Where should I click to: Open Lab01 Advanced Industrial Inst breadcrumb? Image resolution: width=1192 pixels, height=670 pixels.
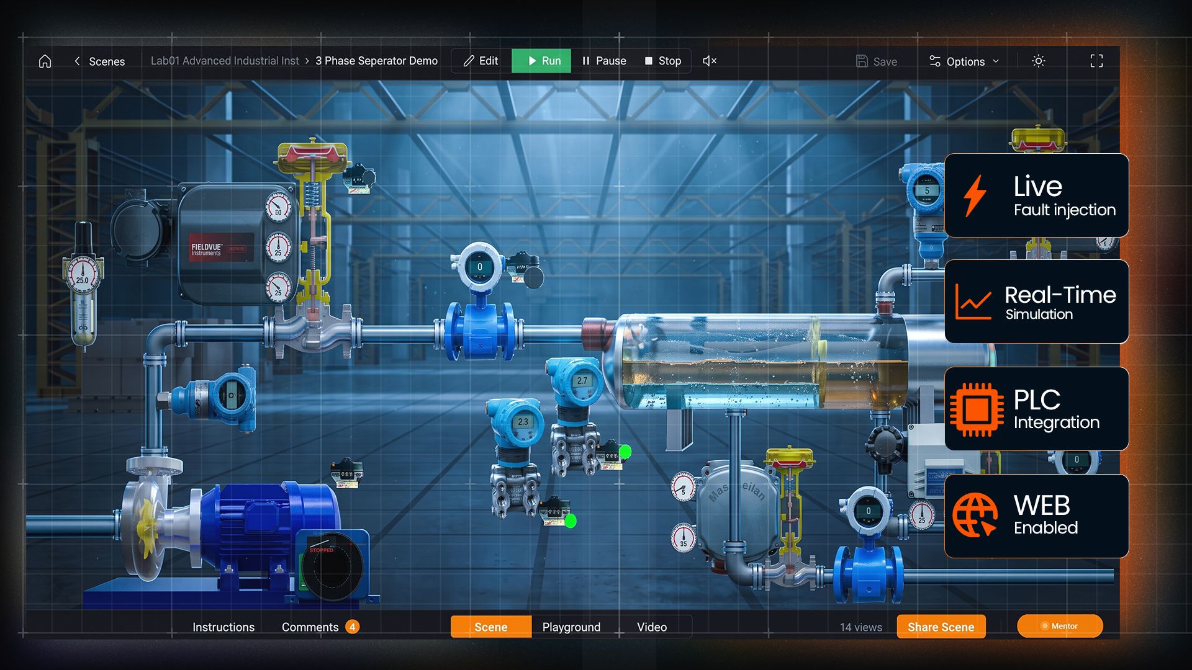point(225,61)
